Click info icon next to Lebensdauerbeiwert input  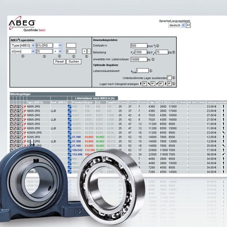pyautogui.click(x=150, y=71)
